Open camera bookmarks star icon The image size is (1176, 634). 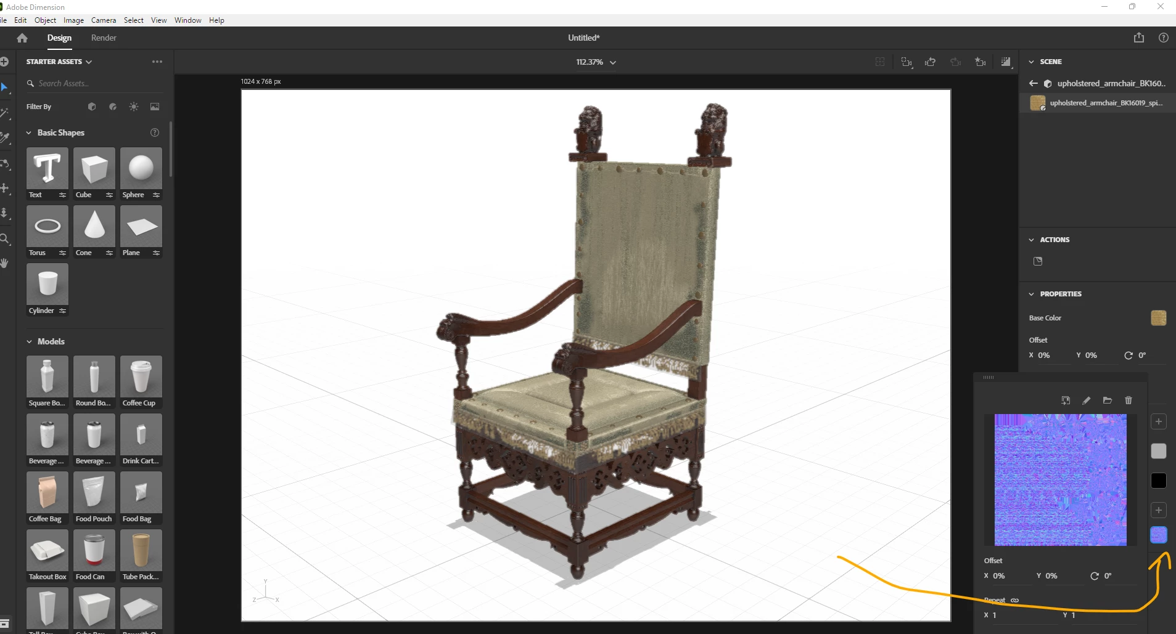tap(980, 62)
